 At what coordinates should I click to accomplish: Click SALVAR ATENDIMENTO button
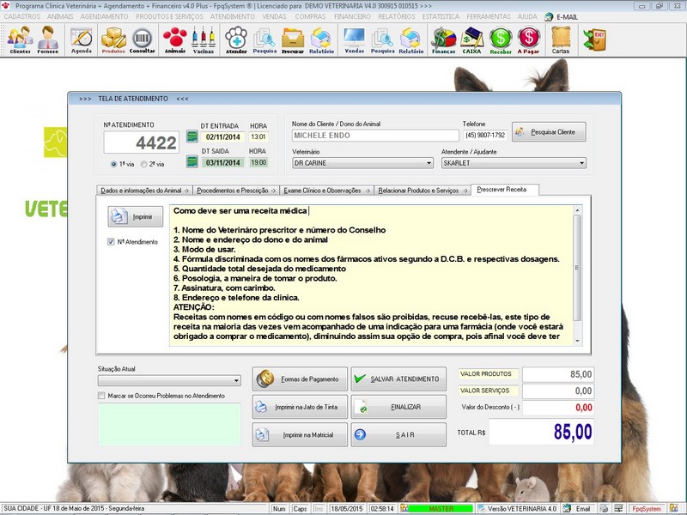[x=398, y=379]
